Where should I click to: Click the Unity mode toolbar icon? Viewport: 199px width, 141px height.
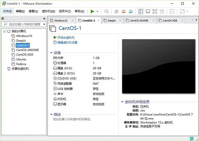tap(162, 11)
